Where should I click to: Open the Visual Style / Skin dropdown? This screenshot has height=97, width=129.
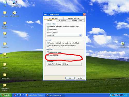click(80, 35)
